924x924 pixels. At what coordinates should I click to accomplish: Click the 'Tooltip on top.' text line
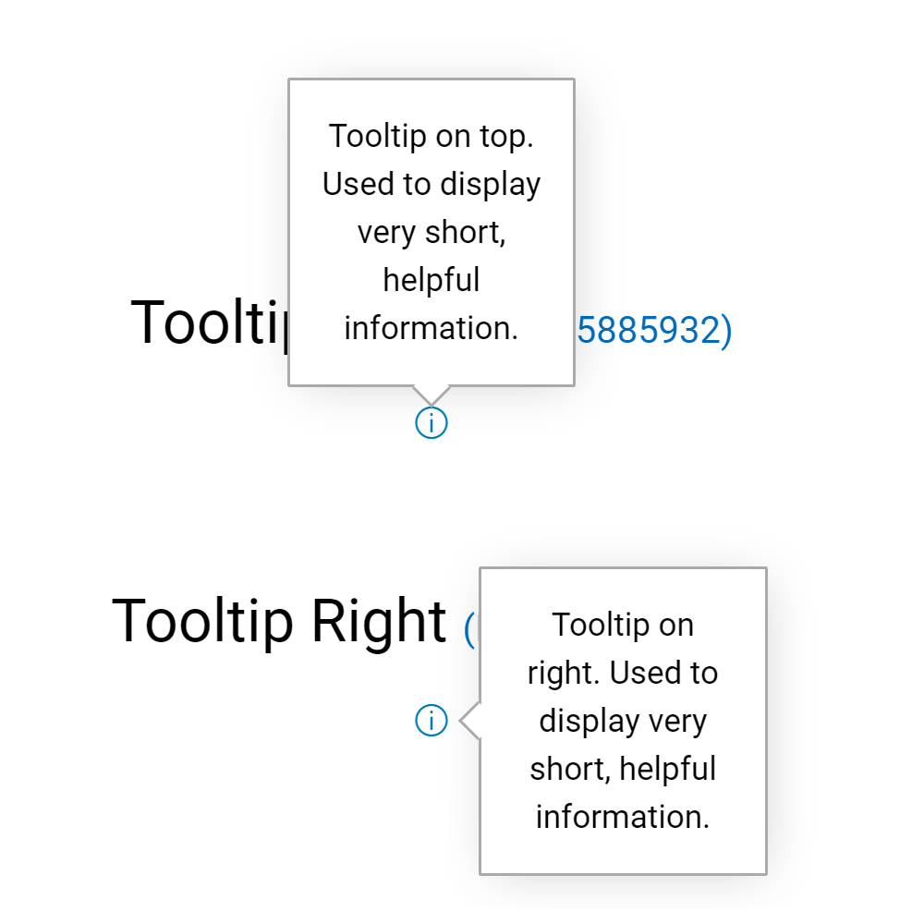pos(432,137)
